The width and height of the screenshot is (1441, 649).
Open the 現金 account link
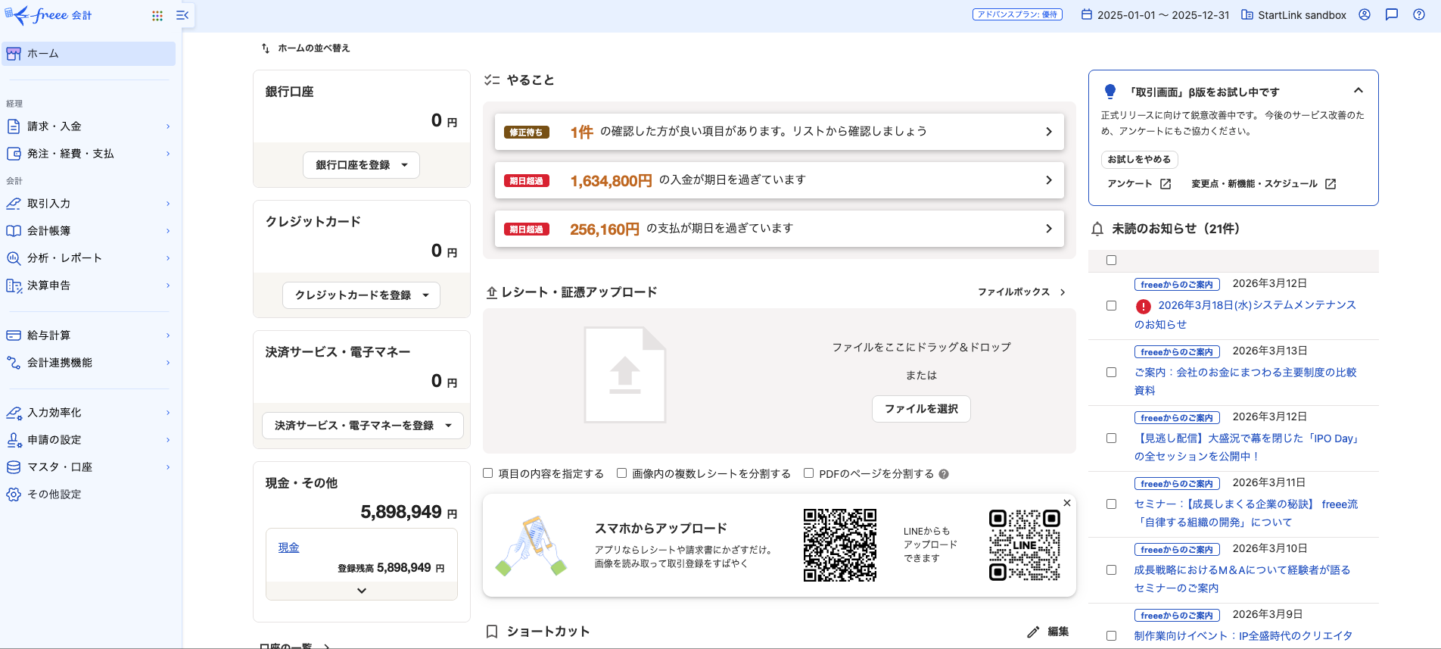[x=288, y=548]
